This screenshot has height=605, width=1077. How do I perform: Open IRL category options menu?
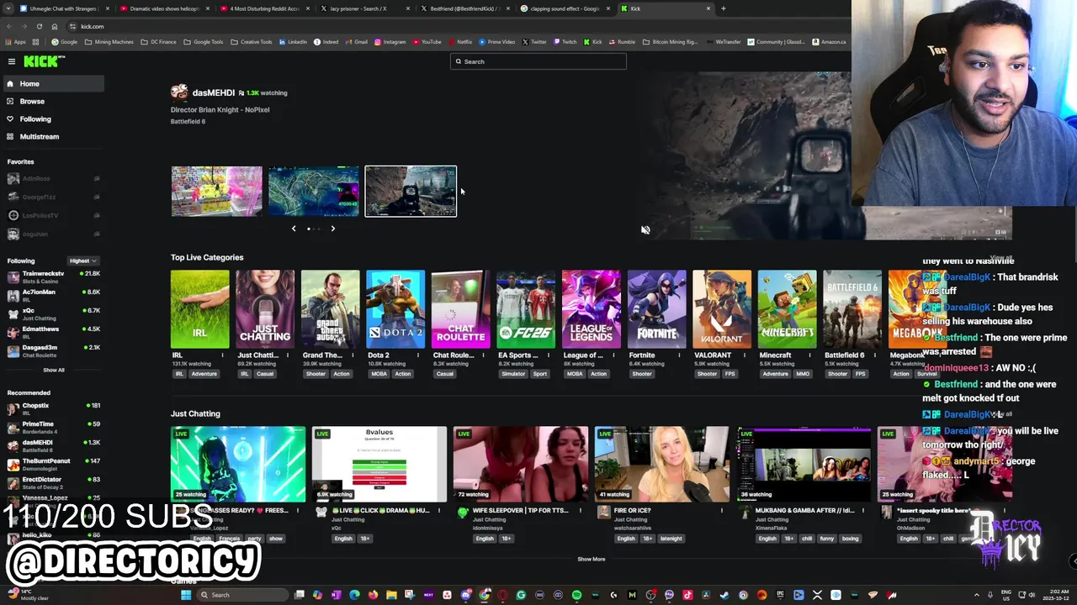(223, 355)
